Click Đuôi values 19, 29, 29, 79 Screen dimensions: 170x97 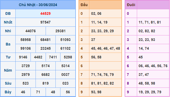coord(150,92)
